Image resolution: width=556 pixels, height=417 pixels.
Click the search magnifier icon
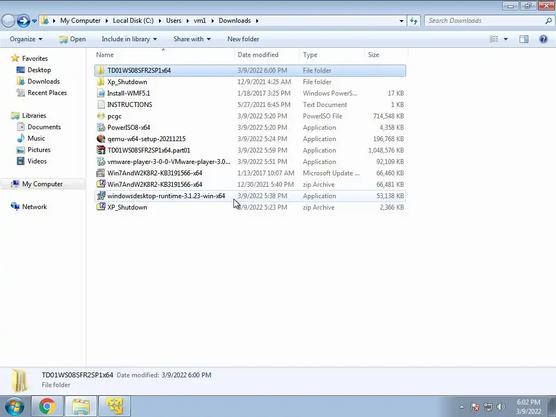pos(548,21)
